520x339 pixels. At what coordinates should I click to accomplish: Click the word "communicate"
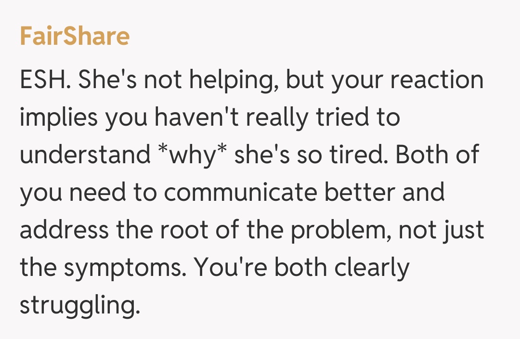[240, 193]
